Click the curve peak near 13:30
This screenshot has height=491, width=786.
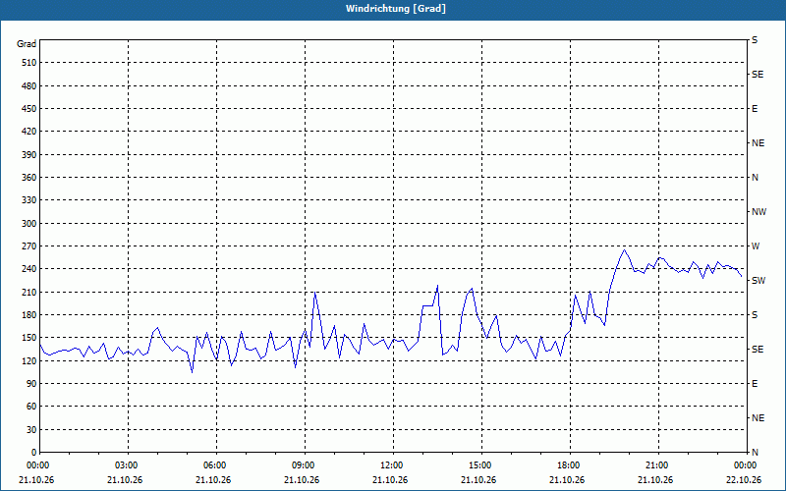point(437,286)
